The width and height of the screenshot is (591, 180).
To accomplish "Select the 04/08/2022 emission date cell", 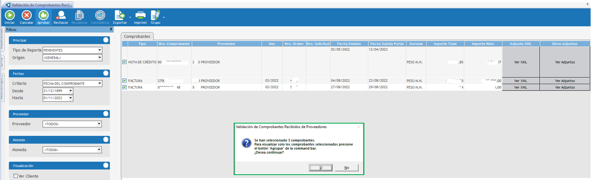I will click(x=349, y=81).
